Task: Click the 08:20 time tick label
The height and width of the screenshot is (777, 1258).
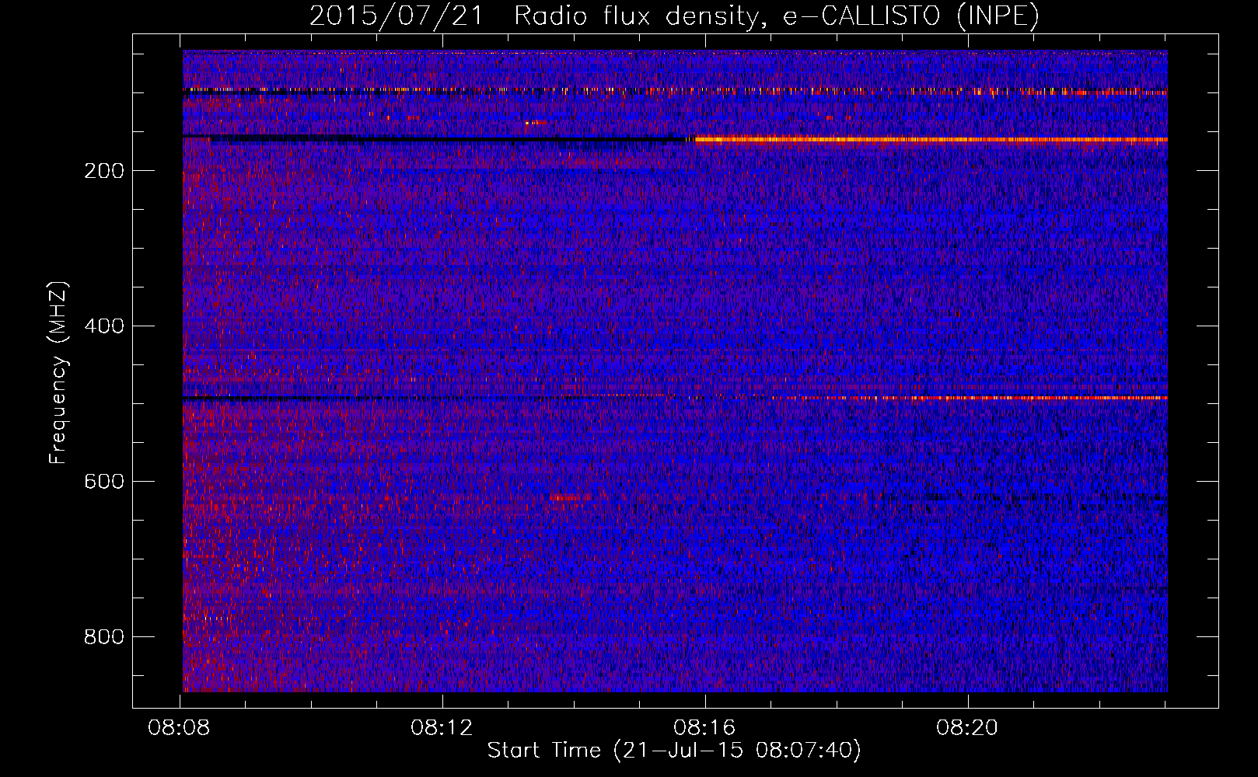Action: 967,728
